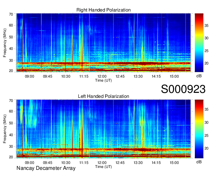Click the 11:15 tick on lower time axis

click(84, 163)
